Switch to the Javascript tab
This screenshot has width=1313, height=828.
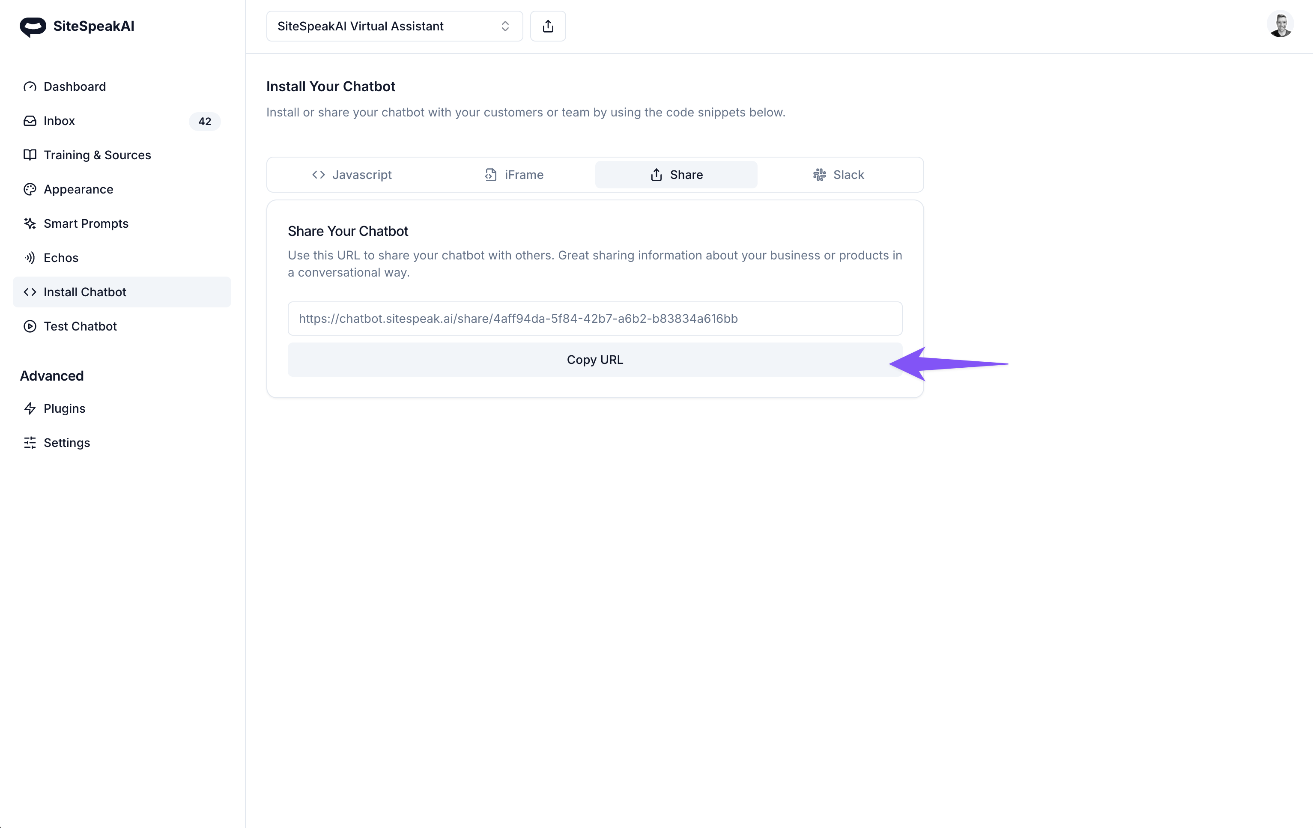[x=352, y=174]
